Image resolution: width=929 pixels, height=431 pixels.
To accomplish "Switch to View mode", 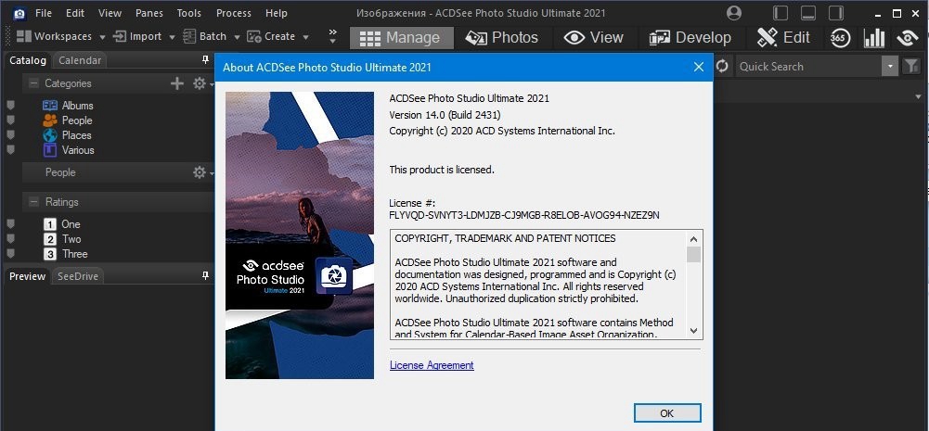I will coord(594,38).
